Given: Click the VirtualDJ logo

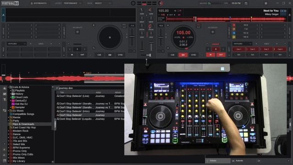Looking at the screenshot, I should (x=10, y=3).
